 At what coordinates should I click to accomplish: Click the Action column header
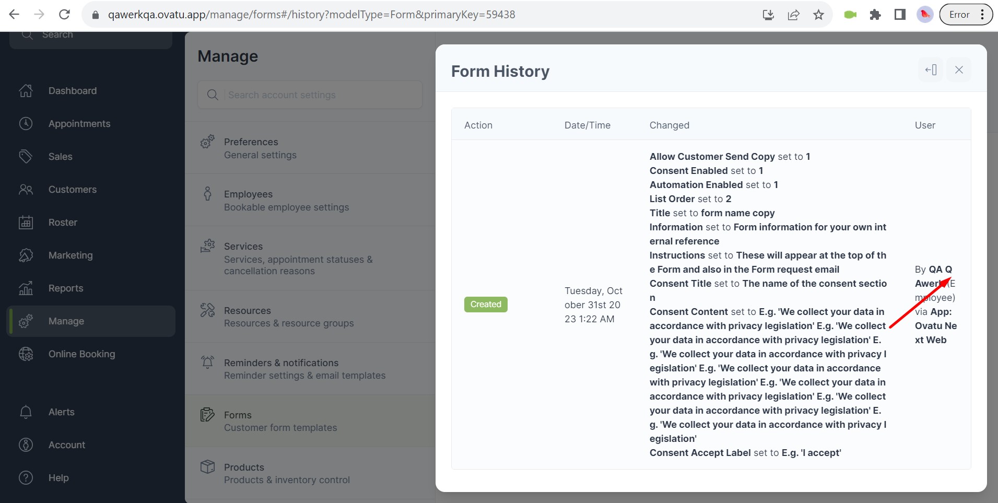[478, 125]
